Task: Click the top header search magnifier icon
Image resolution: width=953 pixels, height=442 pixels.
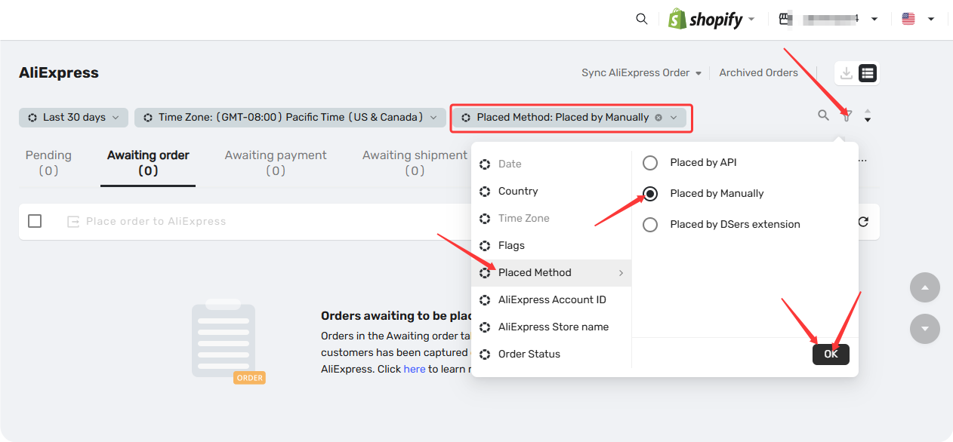Action: 642,19
